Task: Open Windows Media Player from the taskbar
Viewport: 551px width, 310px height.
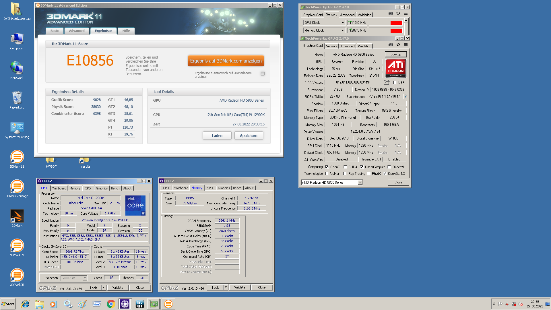Action: (53, 304)
